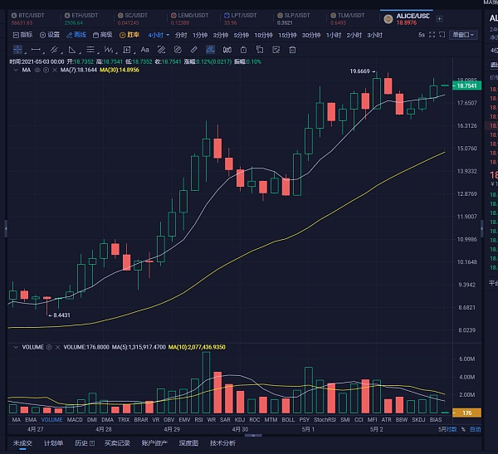The image size is (498, 454).
Task: Open the 未成交 open orders tab
Action: point(22,443)
